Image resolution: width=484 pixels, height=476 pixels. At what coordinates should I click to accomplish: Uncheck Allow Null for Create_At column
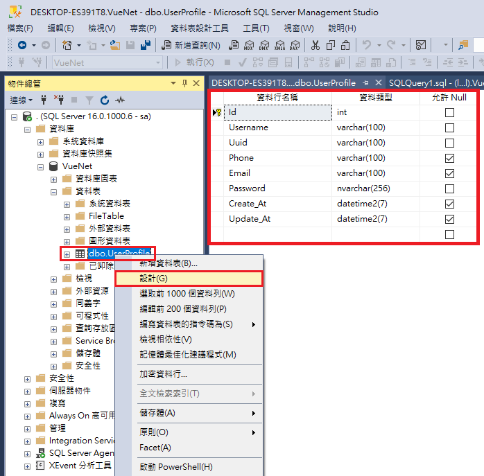[449, 204]
